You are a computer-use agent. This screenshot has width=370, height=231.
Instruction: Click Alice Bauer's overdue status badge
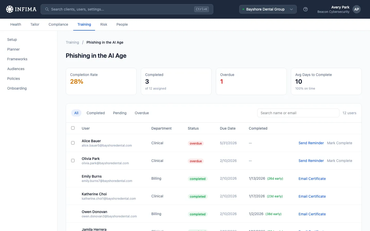pyautogui.click(x=196, y=143)
